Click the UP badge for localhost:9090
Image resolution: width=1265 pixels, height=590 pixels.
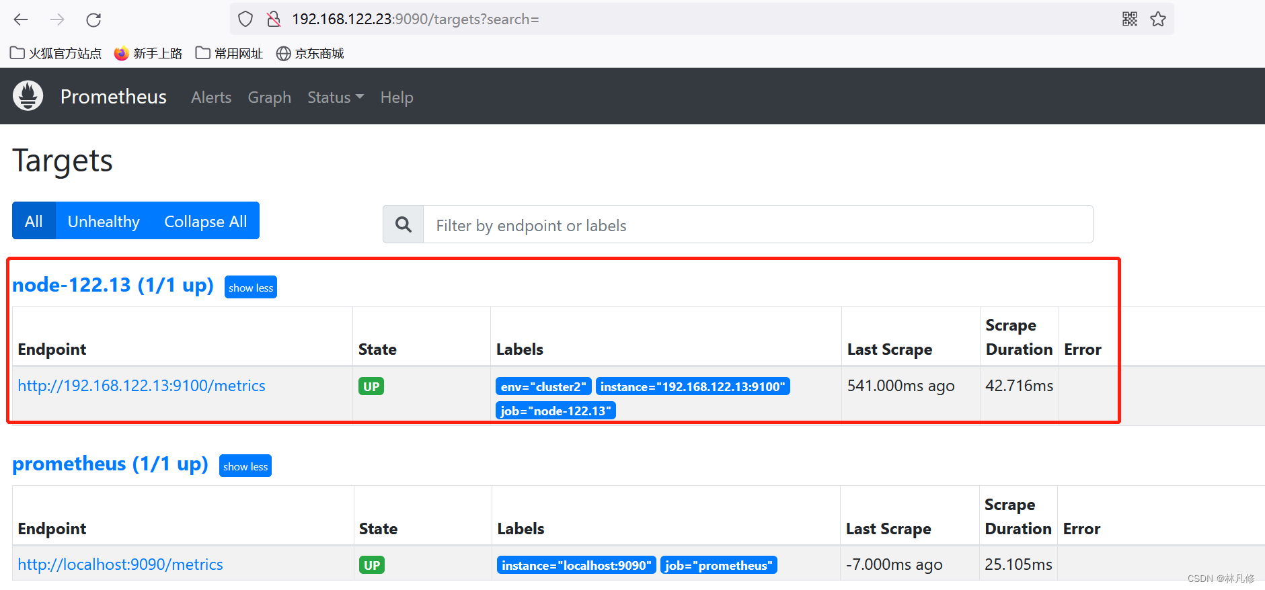coord(372,565)
